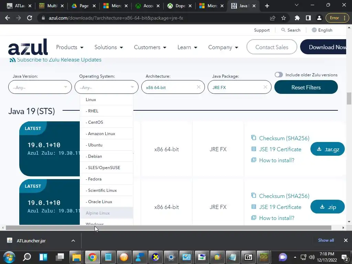Select Oracle Linux option
The height and width of the screenshot is (264, 352).
click(x=107, y=201)
